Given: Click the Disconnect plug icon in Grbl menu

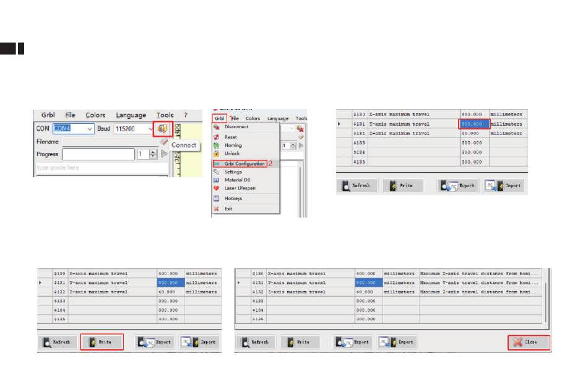Looking at the screenshot, I should pyautogui.click(x=217, y=127).
